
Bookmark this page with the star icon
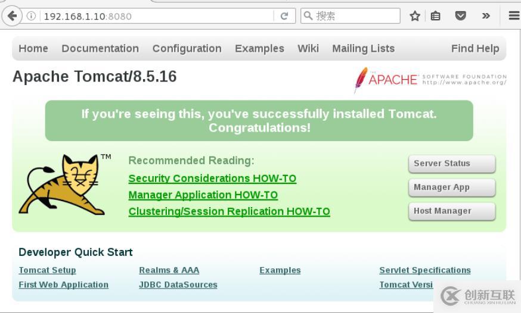point(415,16)
